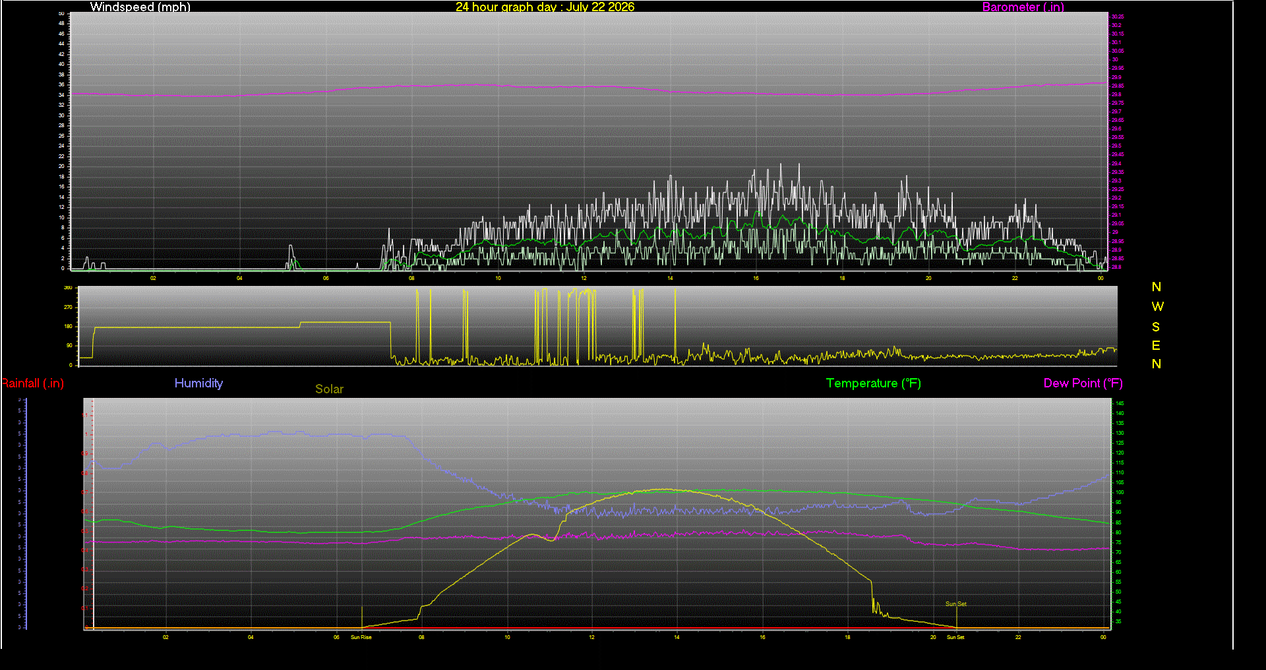This screenshot has height=670, width=1266.
Task: Click the Sun Rise marker label
Action: click(361, 637)
